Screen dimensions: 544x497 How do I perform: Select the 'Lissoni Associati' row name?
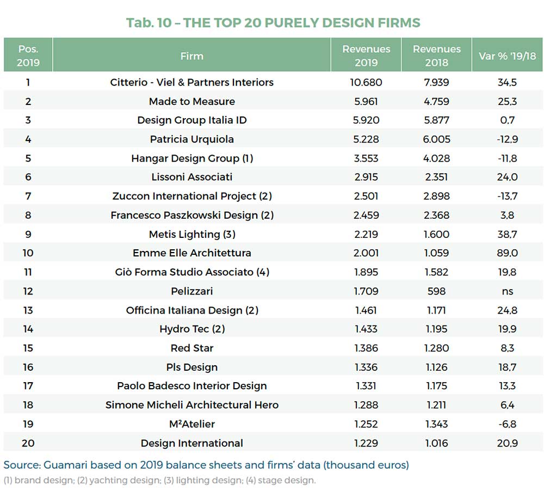[x=191, y=177]
